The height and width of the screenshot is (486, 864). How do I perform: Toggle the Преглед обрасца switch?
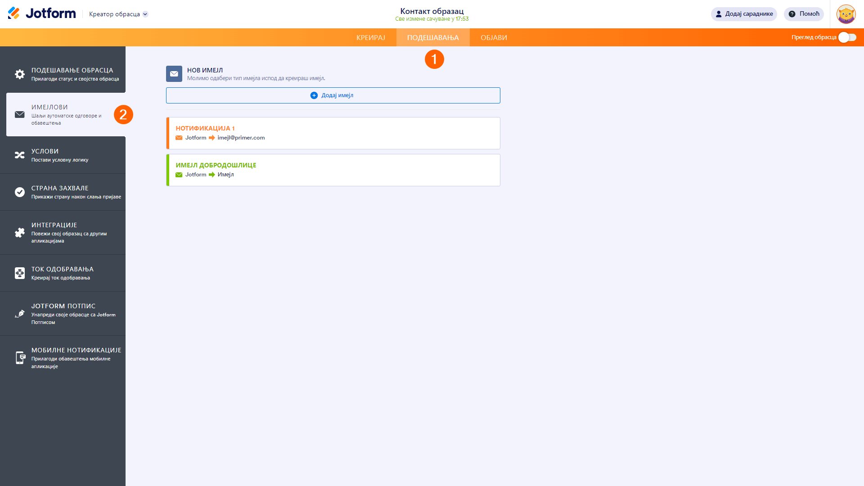tap(847, 37)
